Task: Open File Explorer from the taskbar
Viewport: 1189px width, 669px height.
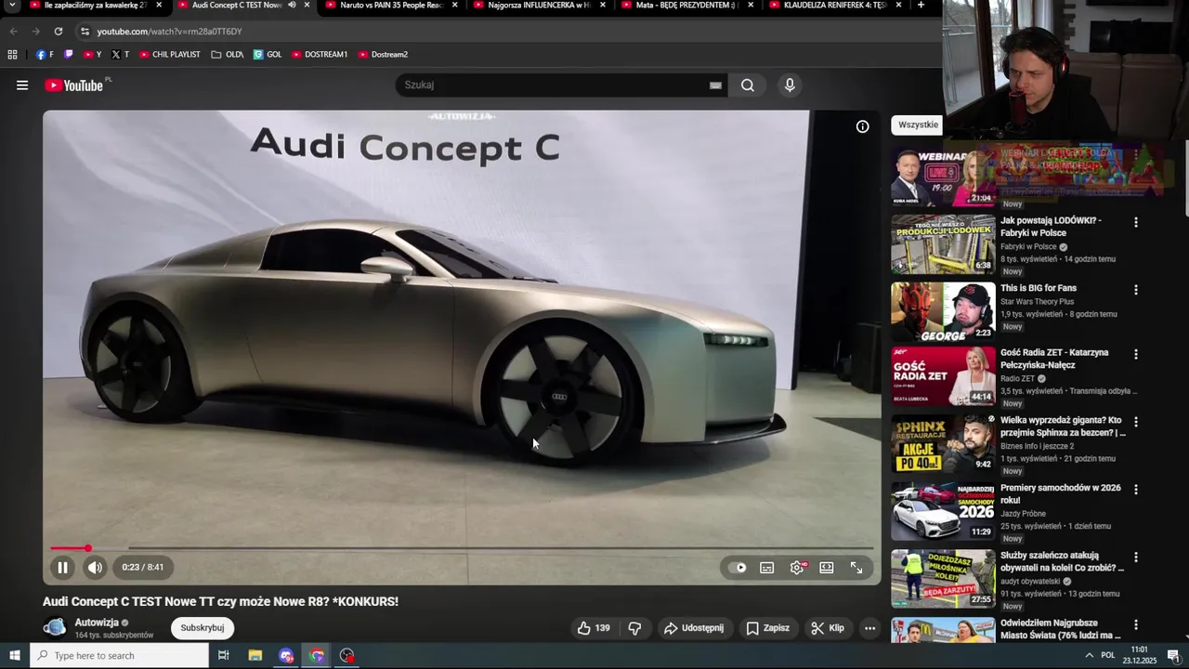Action: coord(255,656)
